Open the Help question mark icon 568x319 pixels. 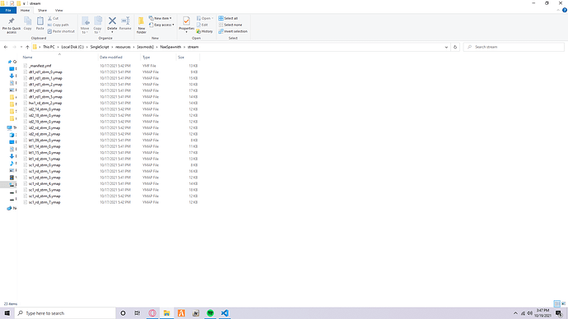tap(565, 10)
